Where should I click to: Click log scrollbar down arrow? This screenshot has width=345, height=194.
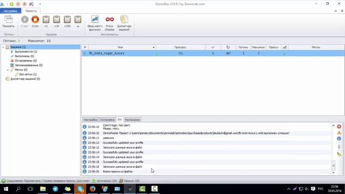coord(333,173)
